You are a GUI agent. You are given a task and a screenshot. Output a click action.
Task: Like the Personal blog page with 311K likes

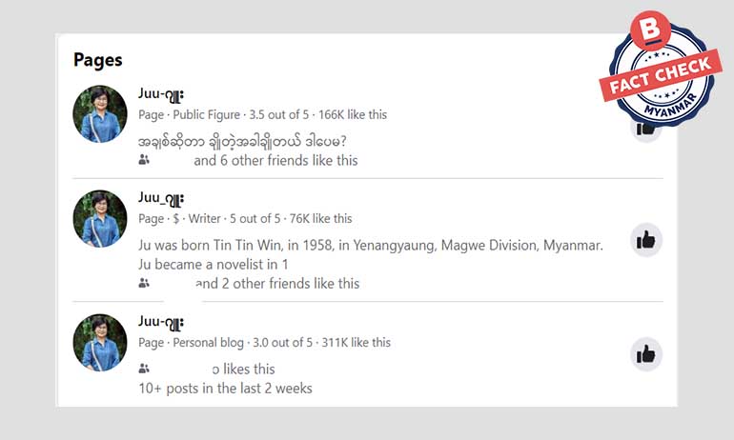pos(646,354)
